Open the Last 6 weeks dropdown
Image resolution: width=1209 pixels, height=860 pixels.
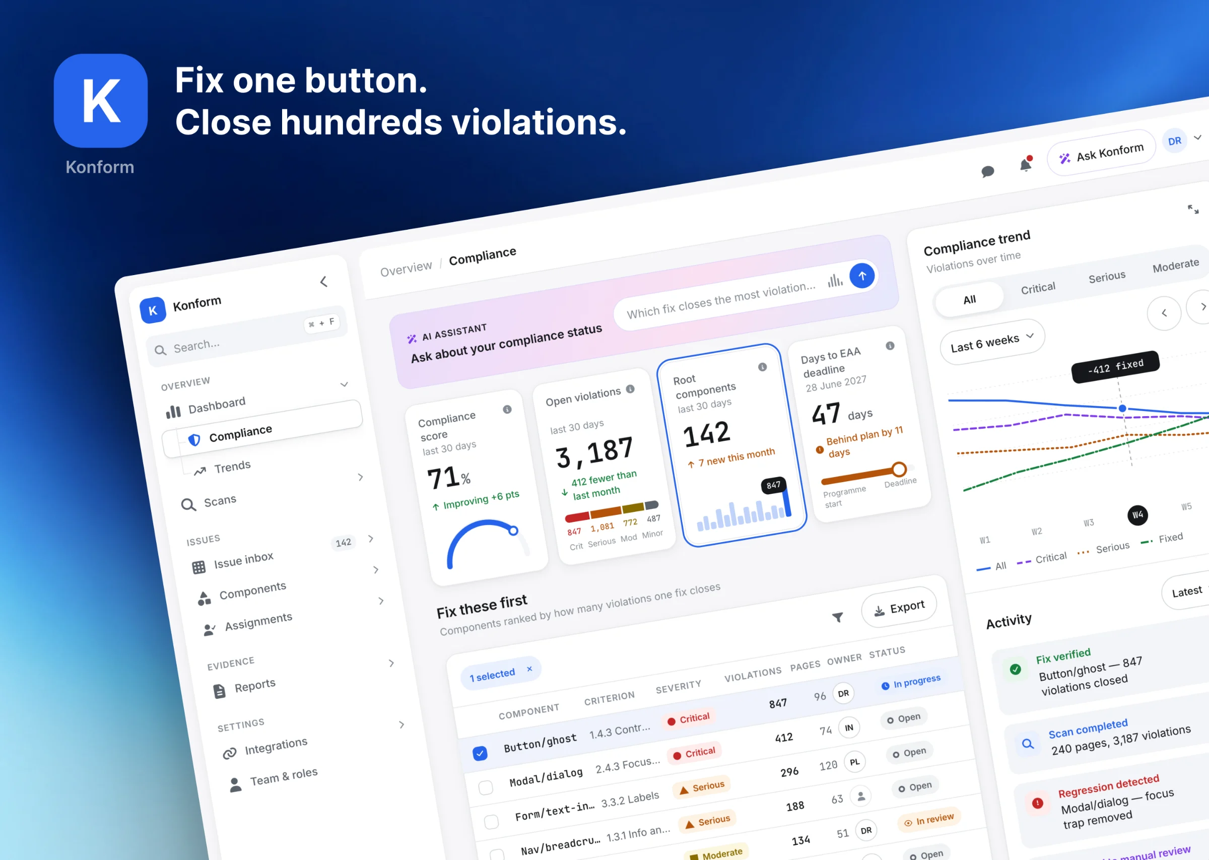992,342
